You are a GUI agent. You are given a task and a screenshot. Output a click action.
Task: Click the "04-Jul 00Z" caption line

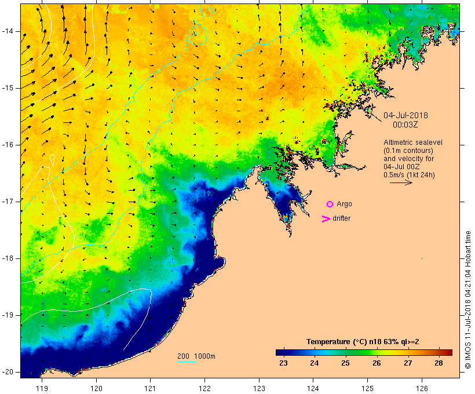[400, 167]
